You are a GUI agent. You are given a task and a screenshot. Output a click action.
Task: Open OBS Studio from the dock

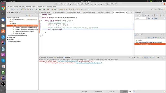click(3, 84)
